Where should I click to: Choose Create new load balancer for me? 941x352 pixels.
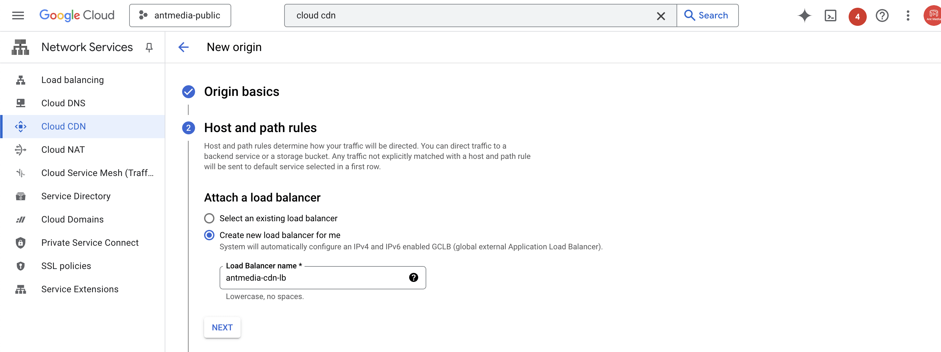point(209,235)
